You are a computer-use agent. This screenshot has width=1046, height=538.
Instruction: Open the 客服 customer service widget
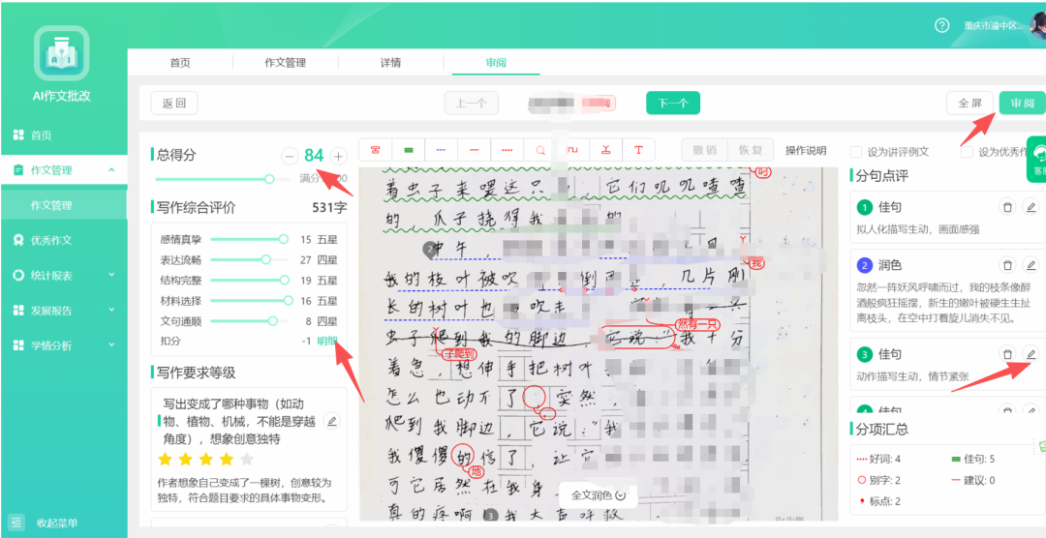[1036, 159]
